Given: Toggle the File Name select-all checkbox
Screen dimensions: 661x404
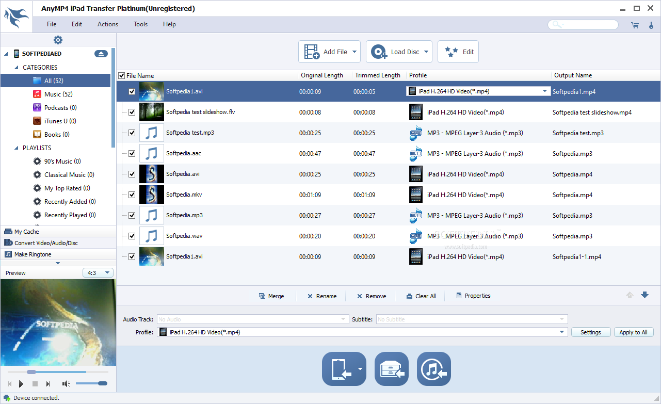Looking at the screenshot, I should (x=122, y=75).
